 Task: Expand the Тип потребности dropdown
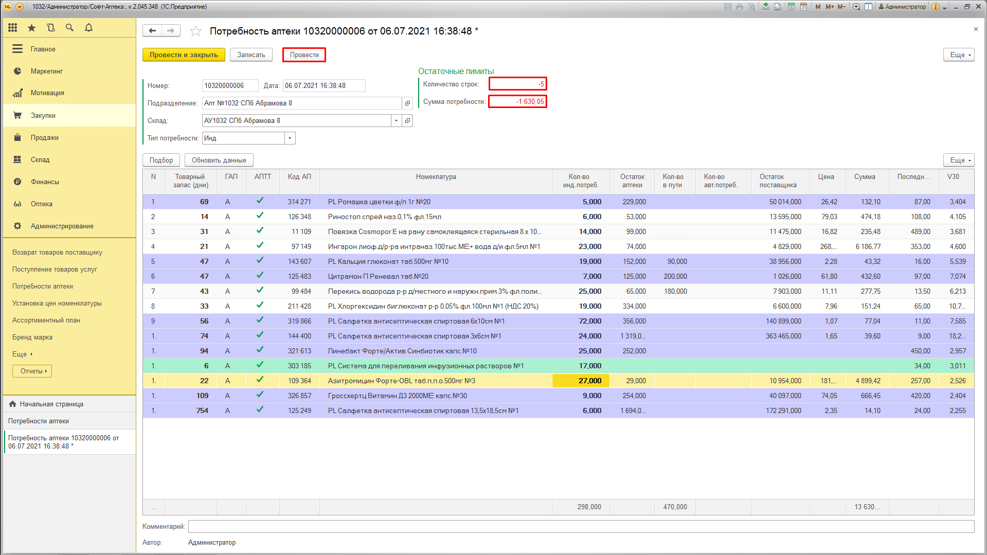[290, 138]
